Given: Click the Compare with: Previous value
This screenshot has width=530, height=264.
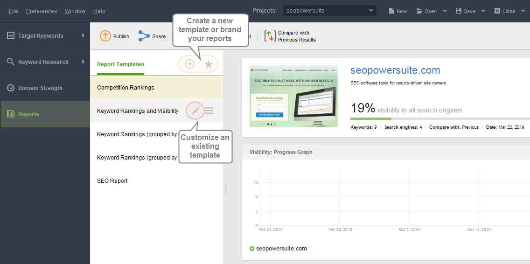Looking at the screenshot, I should coord(470,127).
